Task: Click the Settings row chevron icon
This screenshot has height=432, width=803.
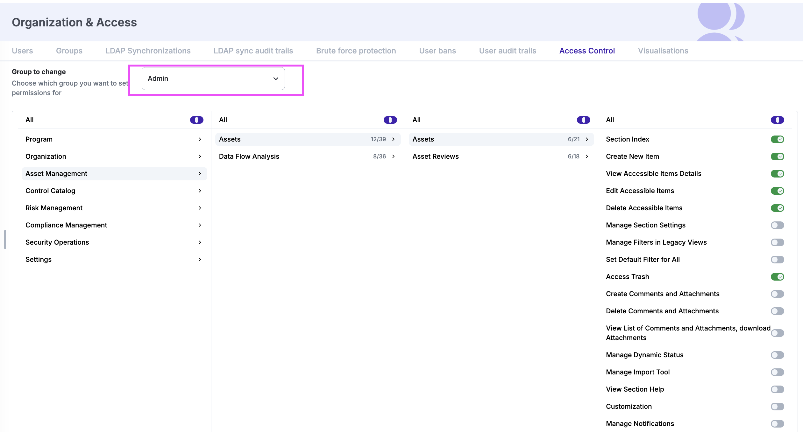Action: click(200, 260)
